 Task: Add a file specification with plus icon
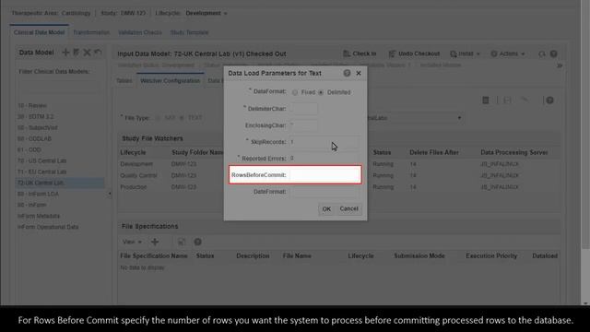tap(155, 242)
